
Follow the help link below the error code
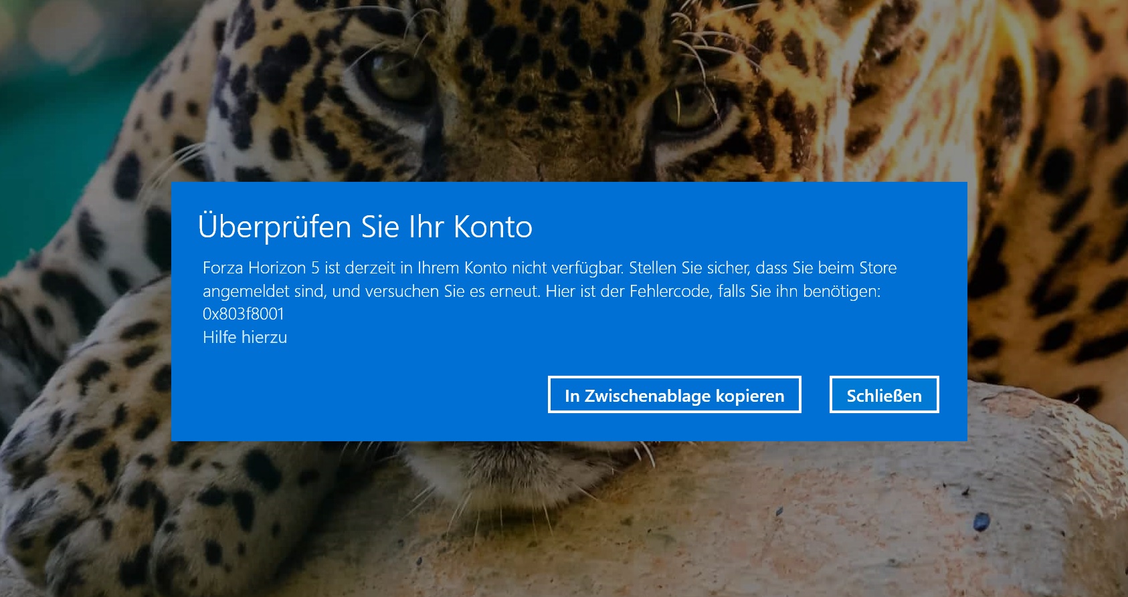(244, 337)
